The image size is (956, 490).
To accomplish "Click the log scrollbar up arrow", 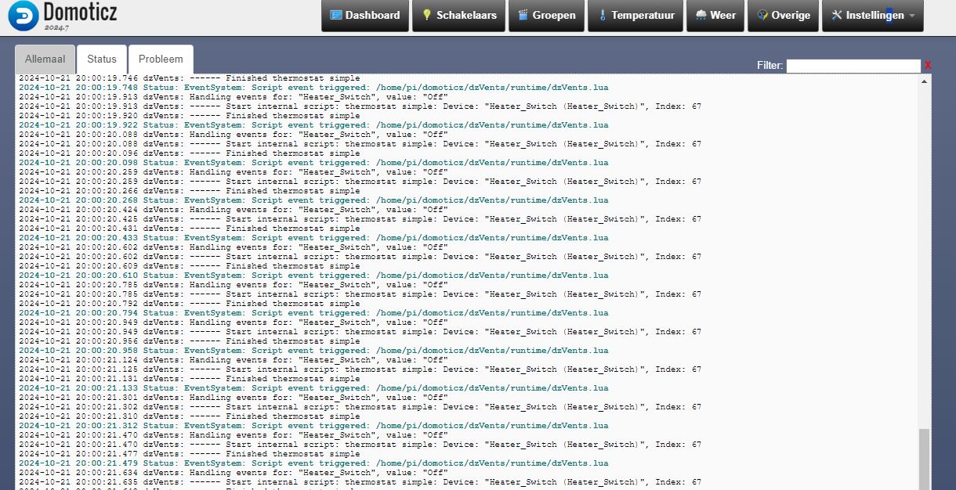I will tap(925, 81).
